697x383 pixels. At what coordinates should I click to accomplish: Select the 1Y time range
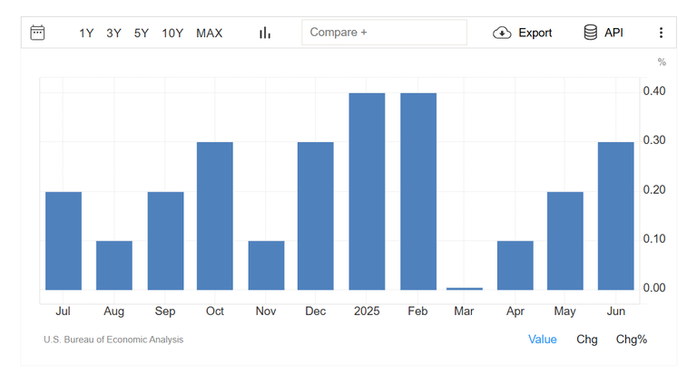86,34
